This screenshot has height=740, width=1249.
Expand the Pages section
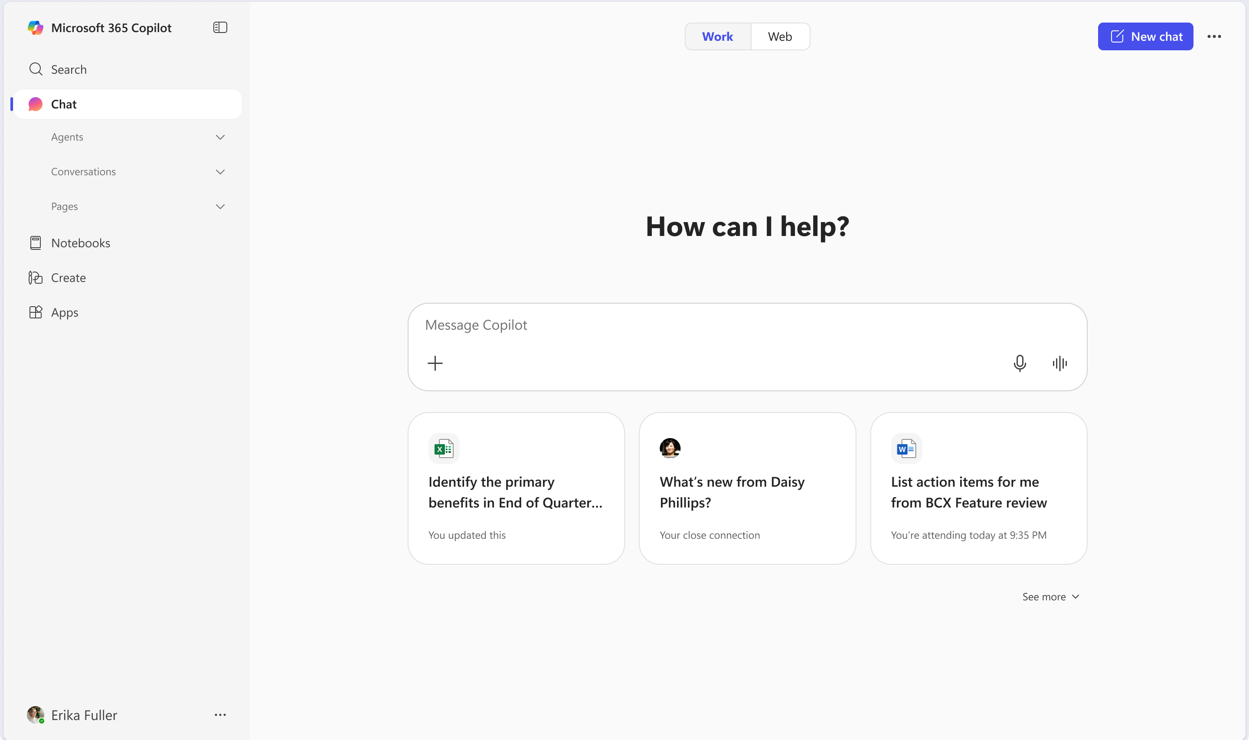[220, 206]
